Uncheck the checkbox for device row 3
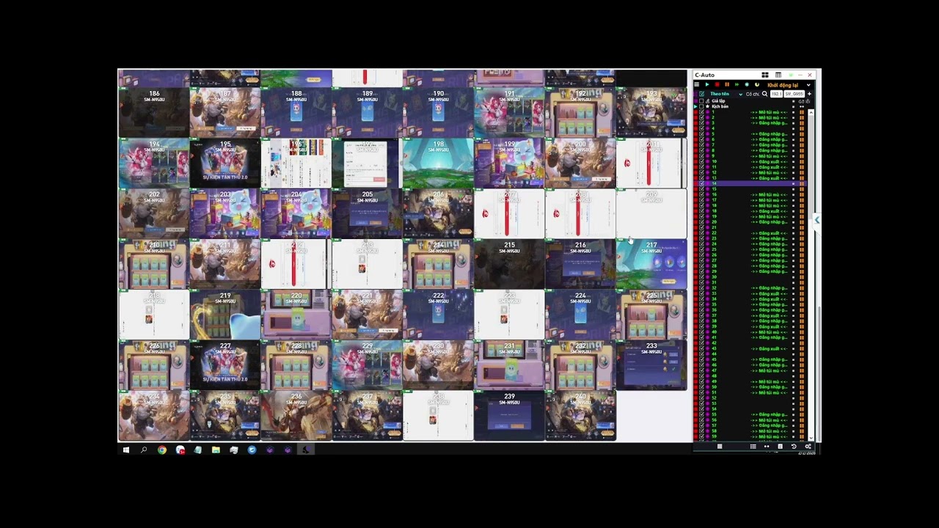Image resolution: width=939 pixels, height=528 pixels. pos(701,123)
